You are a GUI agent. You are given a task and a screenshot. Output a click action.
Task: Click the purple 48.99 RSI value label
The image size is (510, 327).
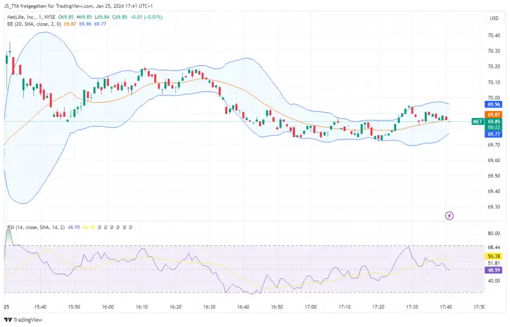click(x=493, y=271)
